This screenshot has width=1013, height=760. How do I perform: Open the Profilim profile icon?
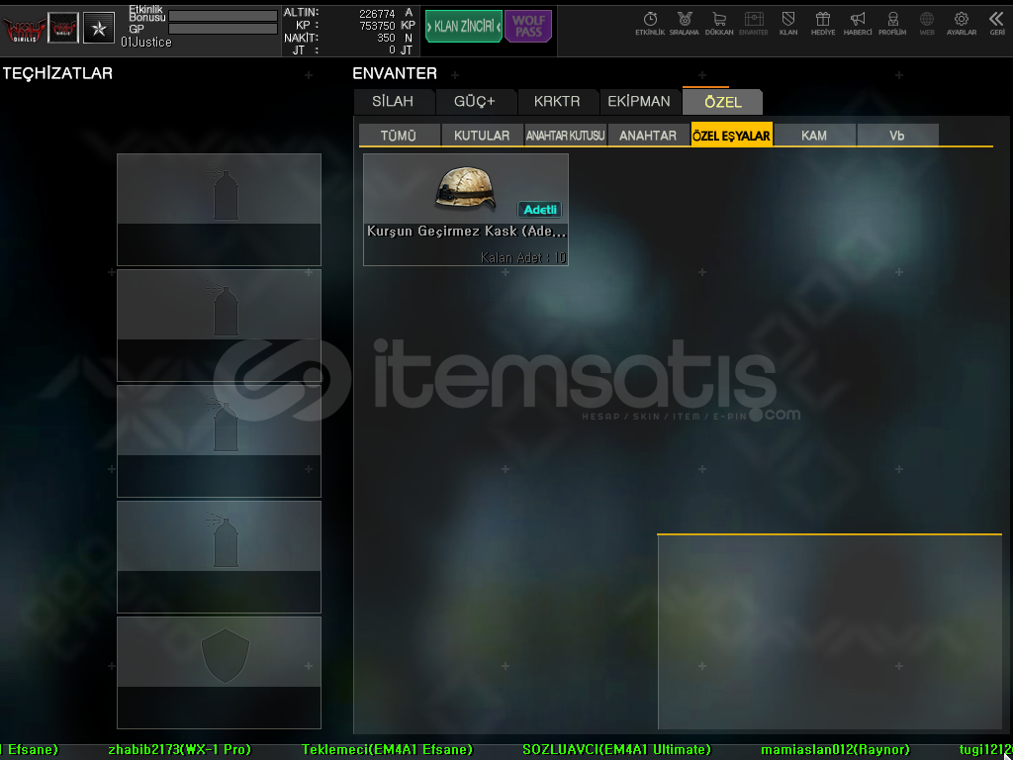pyautogui.click(x=892, y=24)
